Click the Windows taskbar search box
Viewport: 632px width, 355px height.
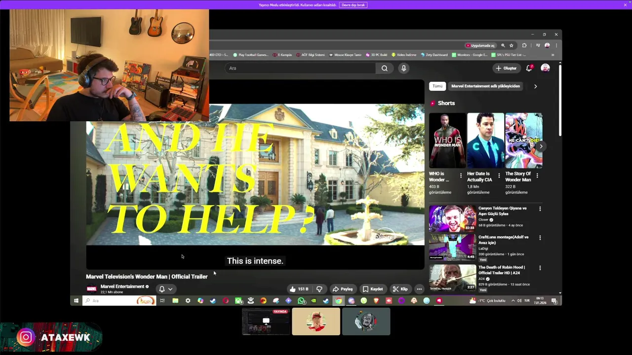pos(118,301)
